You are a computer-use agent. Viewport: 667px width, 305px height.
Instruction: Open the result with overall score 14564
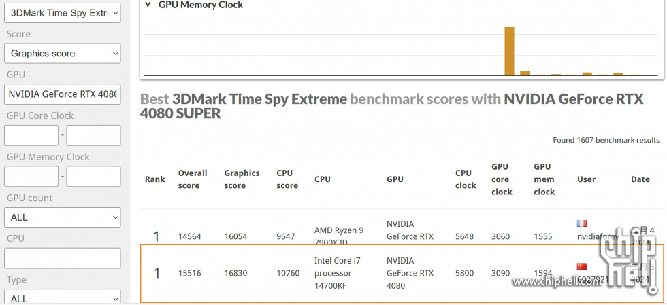pos(190,236)
